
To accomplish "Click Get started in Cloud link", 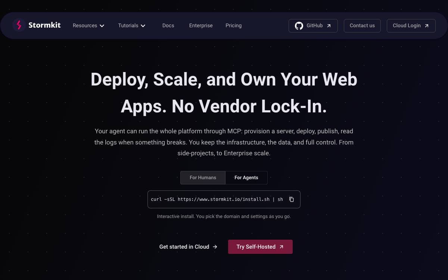I will coord(188,247).
